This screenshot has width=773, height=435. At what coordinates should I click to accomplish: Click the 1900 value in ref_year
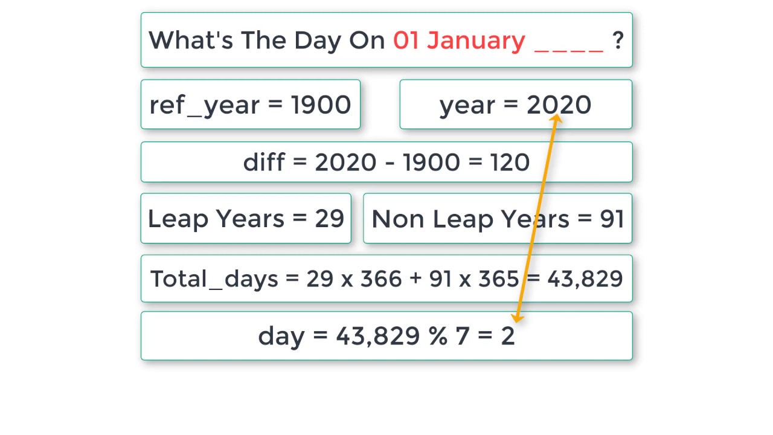pos(321,105)
